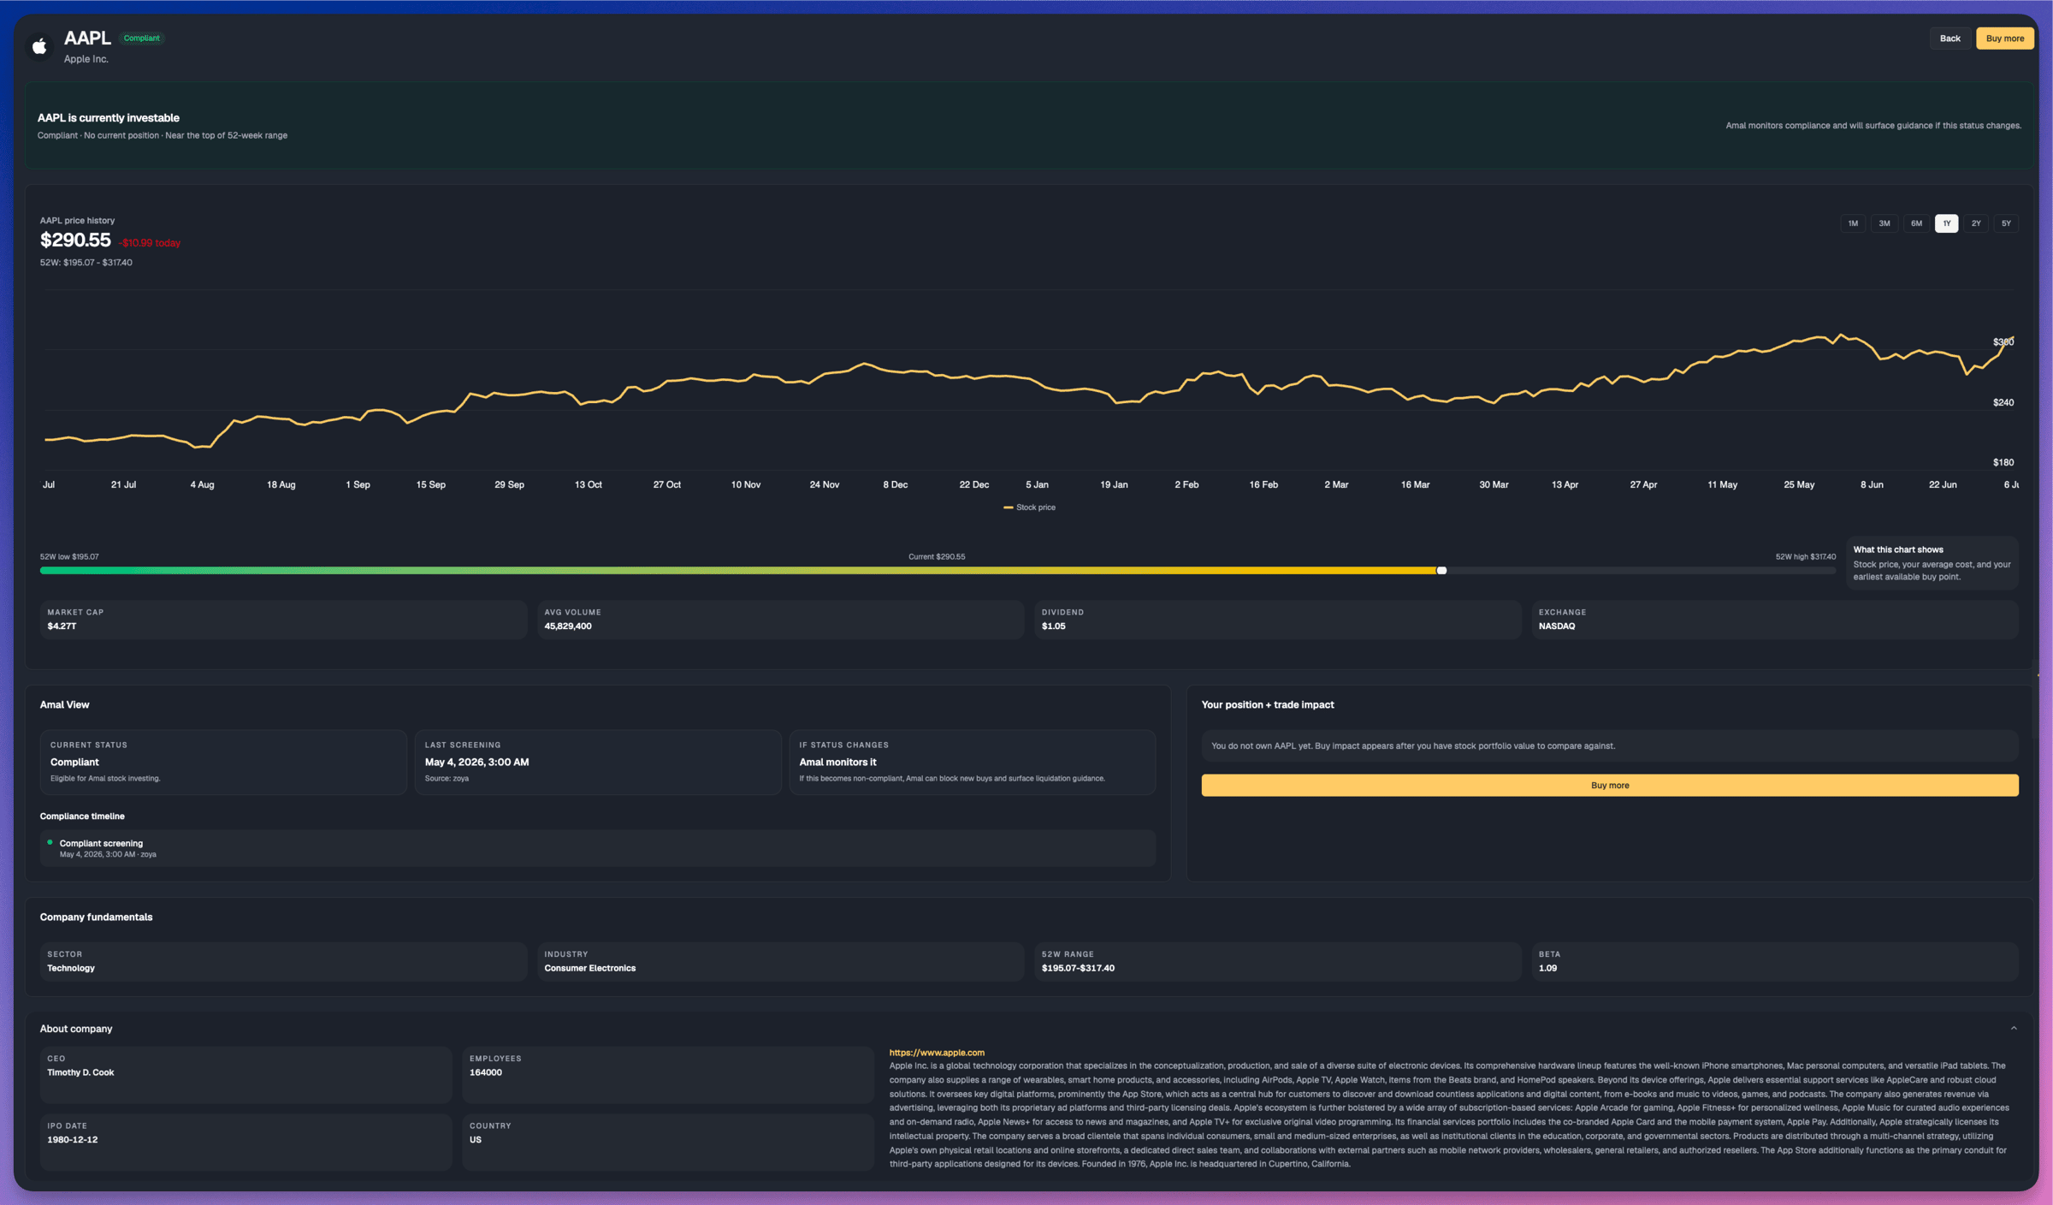Click the Compliant screening timeline entry

click(597, 848)
